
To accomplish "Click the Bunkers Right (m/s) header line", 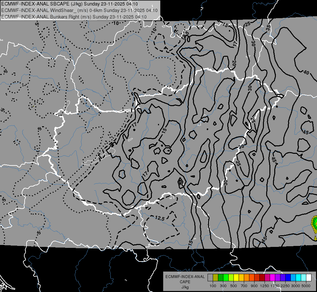I will click(74, 17).
